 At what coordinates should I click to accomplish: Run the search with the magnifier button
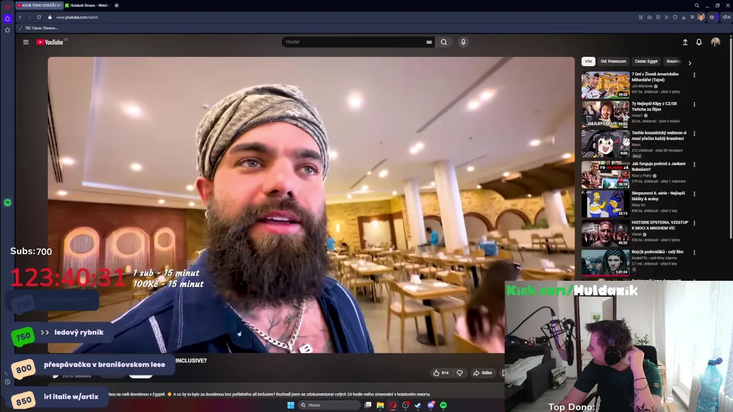444,42
